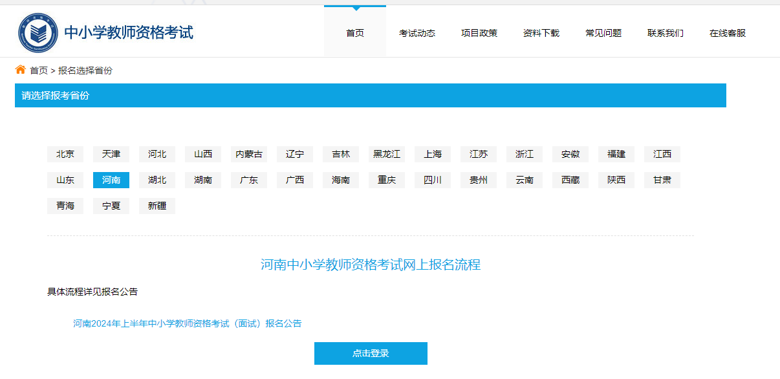
Task: Pick the 江苏 province button
Action: (x=479, y=154)
